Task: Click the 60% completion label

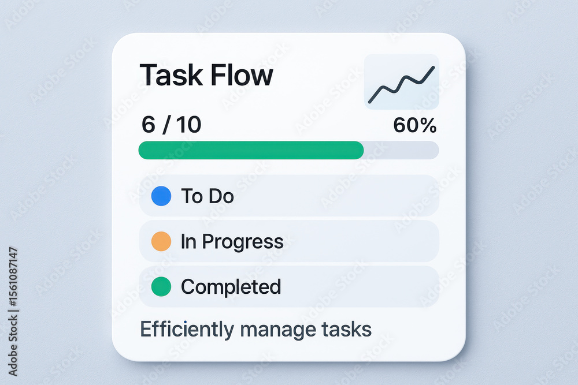Action: click(x=414, y=125)
